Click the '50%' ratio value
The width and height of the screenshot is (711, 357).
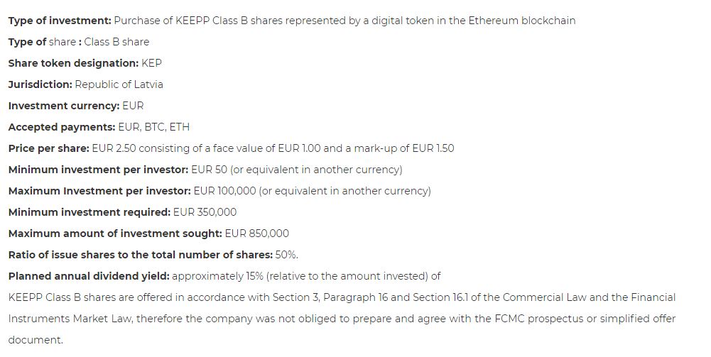[x=286, y=255]
